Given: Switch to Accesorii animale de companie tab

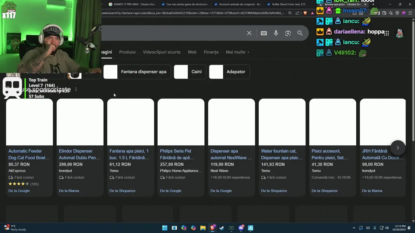Looking at the screenshot, I should (x=238, y=4).
